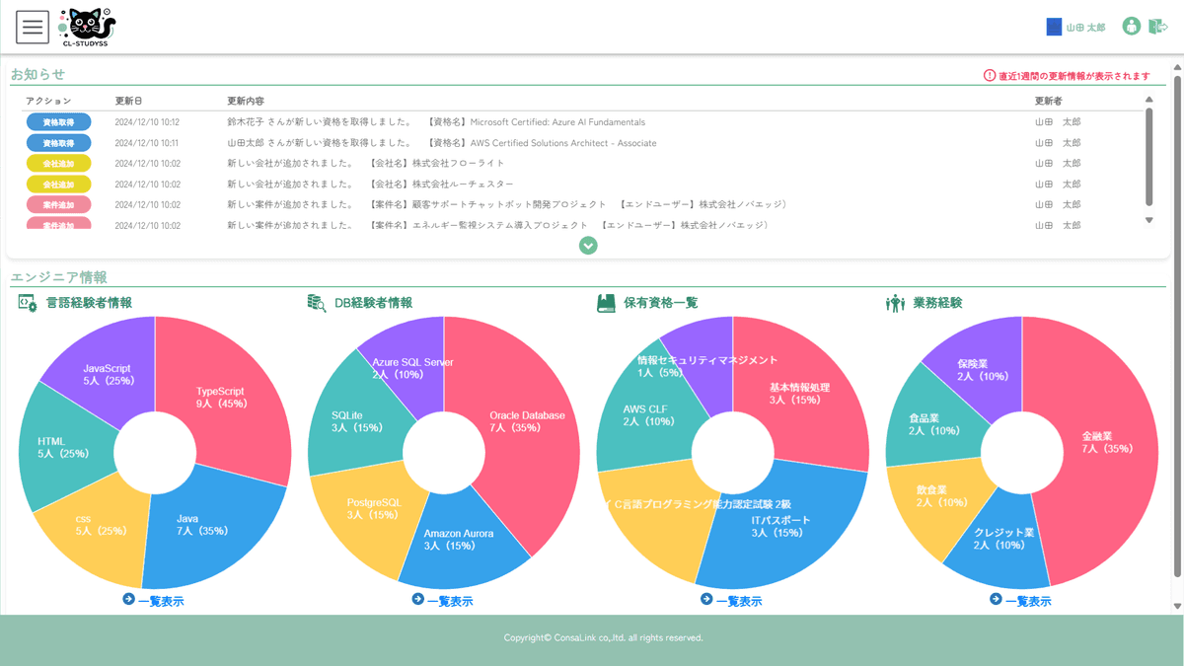Open 一覧表示 under DB経験者情報 chart
This screenshot has height=666, width=1184.
click(443, 600)
